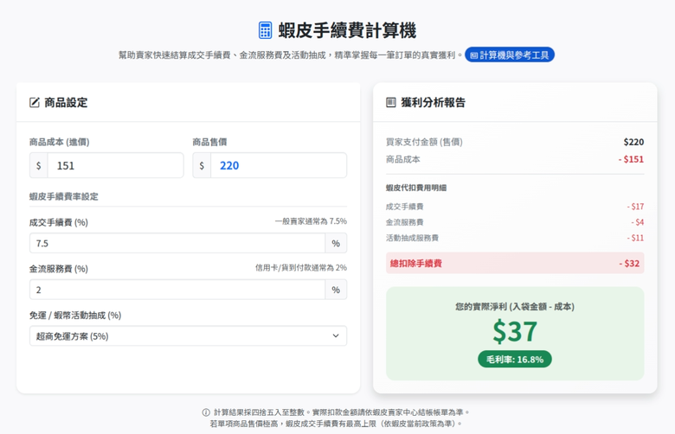Click the 金流服務費 row in the report
This screenshot has height=434, width=675.
click(x=515, y=222)
